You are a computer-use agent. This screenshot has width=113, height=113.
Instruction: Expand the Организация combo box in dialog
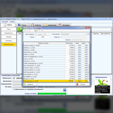(85, 34)
